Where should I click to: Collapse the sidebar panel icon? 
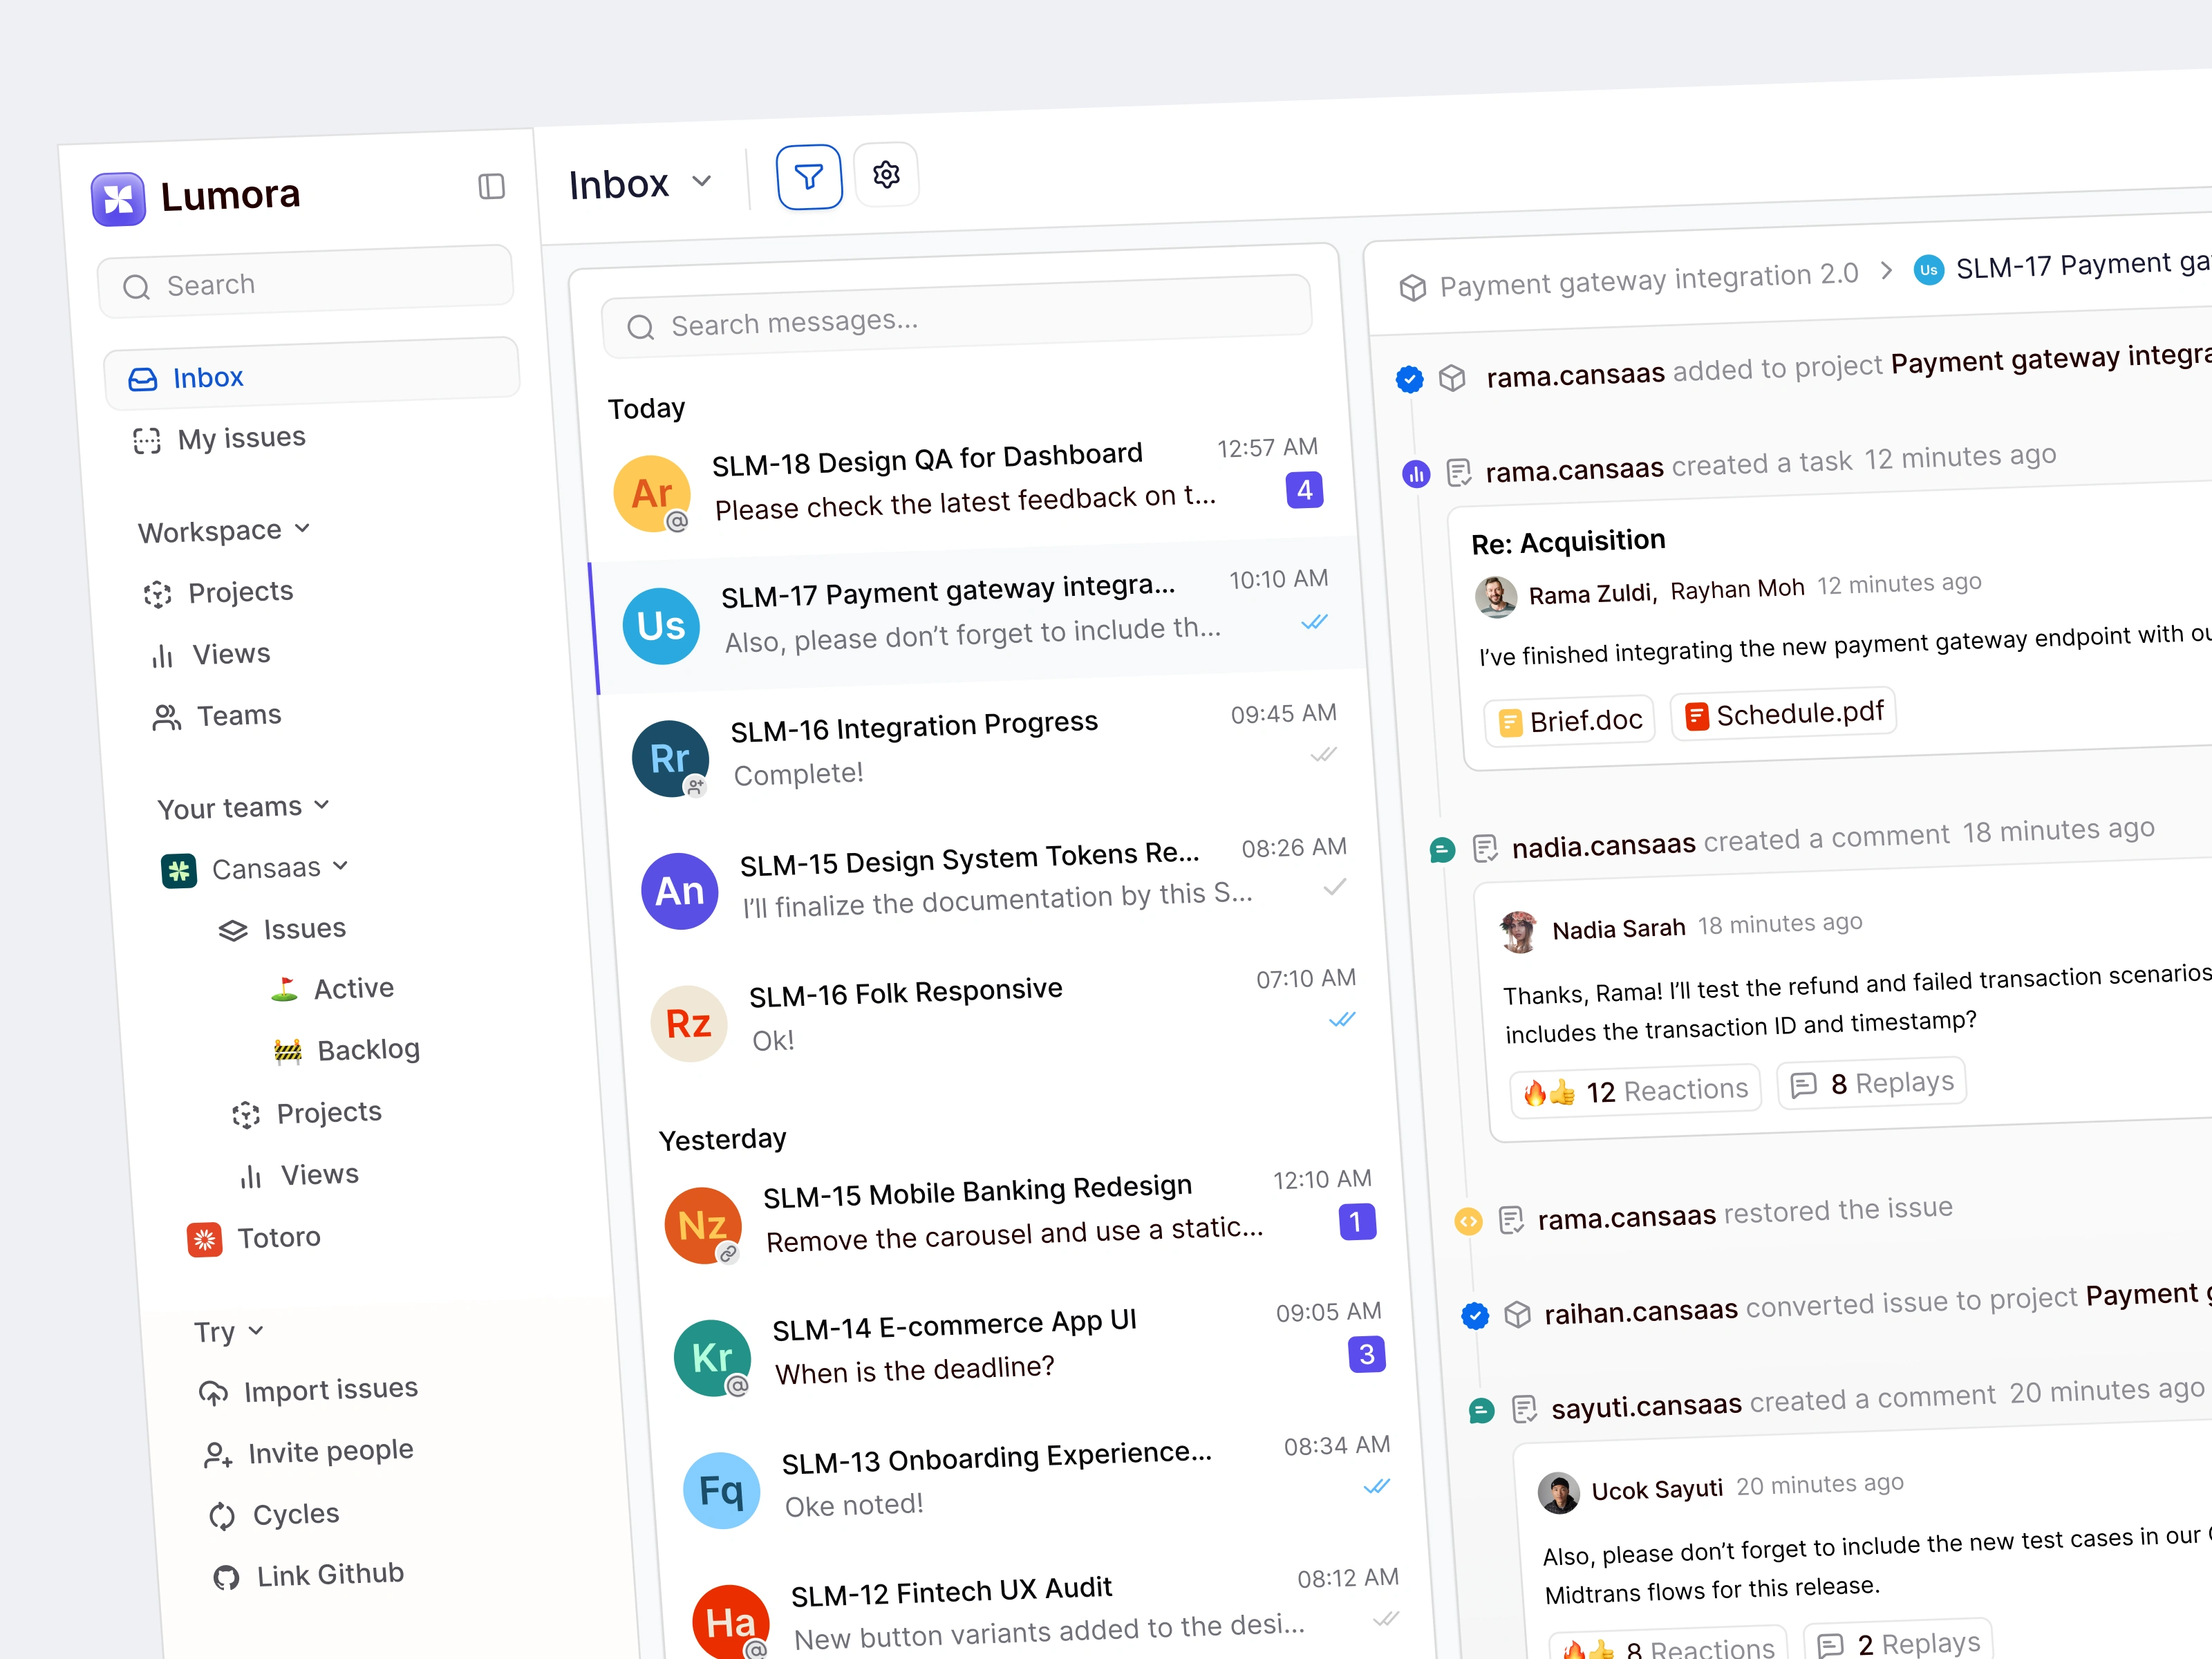(x=491, y=186)
